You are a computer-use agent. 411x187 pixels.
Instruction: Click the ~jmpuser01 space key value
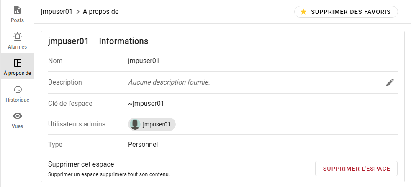146,103
